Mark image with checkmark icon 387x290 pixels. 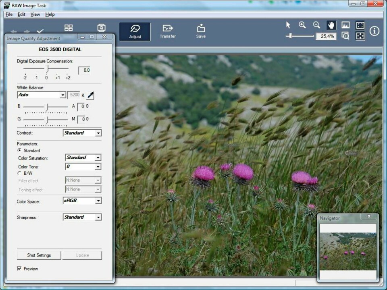pyautogui.click(x=40, y=31)
